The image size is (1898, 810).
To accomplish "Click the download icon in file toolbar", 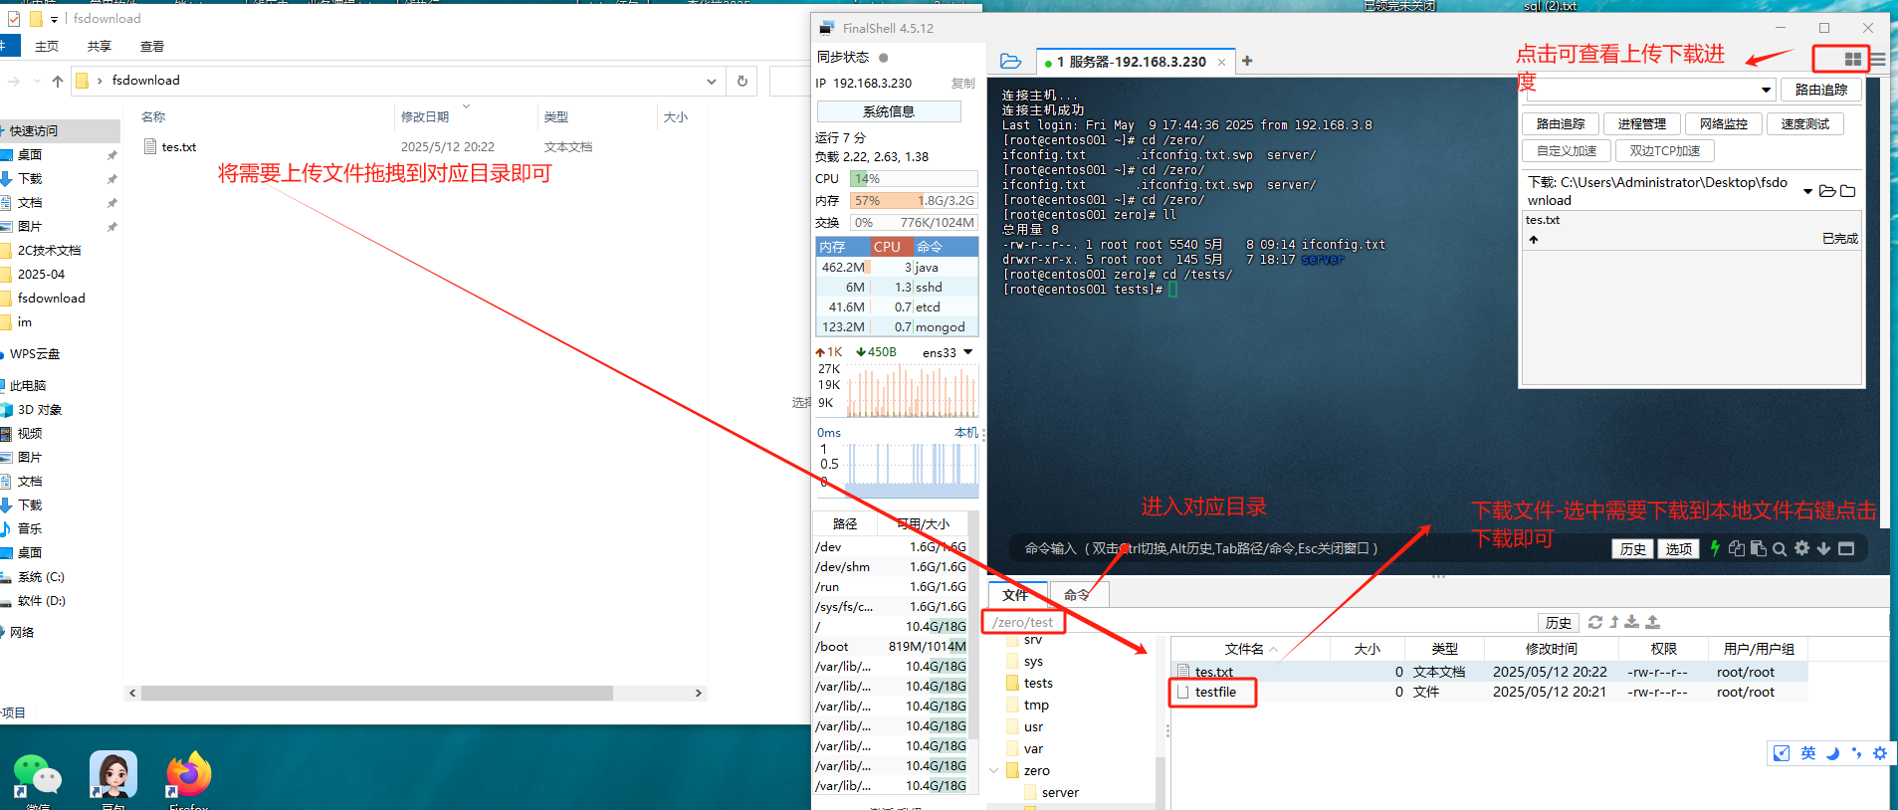I will coord(1632,622).
